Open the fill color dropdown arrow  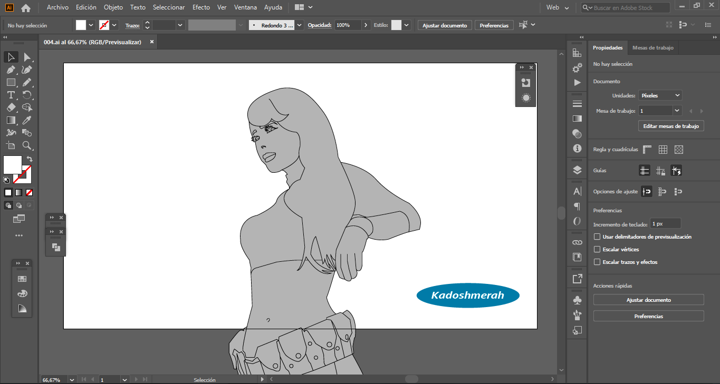[x=91, y=25]
